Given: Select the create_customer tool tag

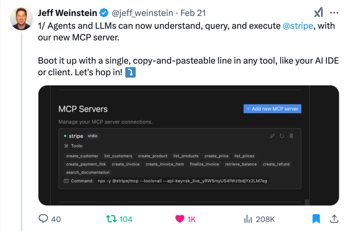Looking at the screenshot, I should coord(82,156).
